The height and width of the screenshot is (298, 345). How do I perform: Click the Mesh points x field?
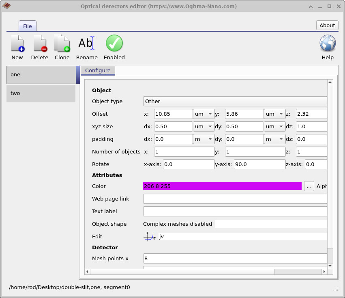pos(235,259)
